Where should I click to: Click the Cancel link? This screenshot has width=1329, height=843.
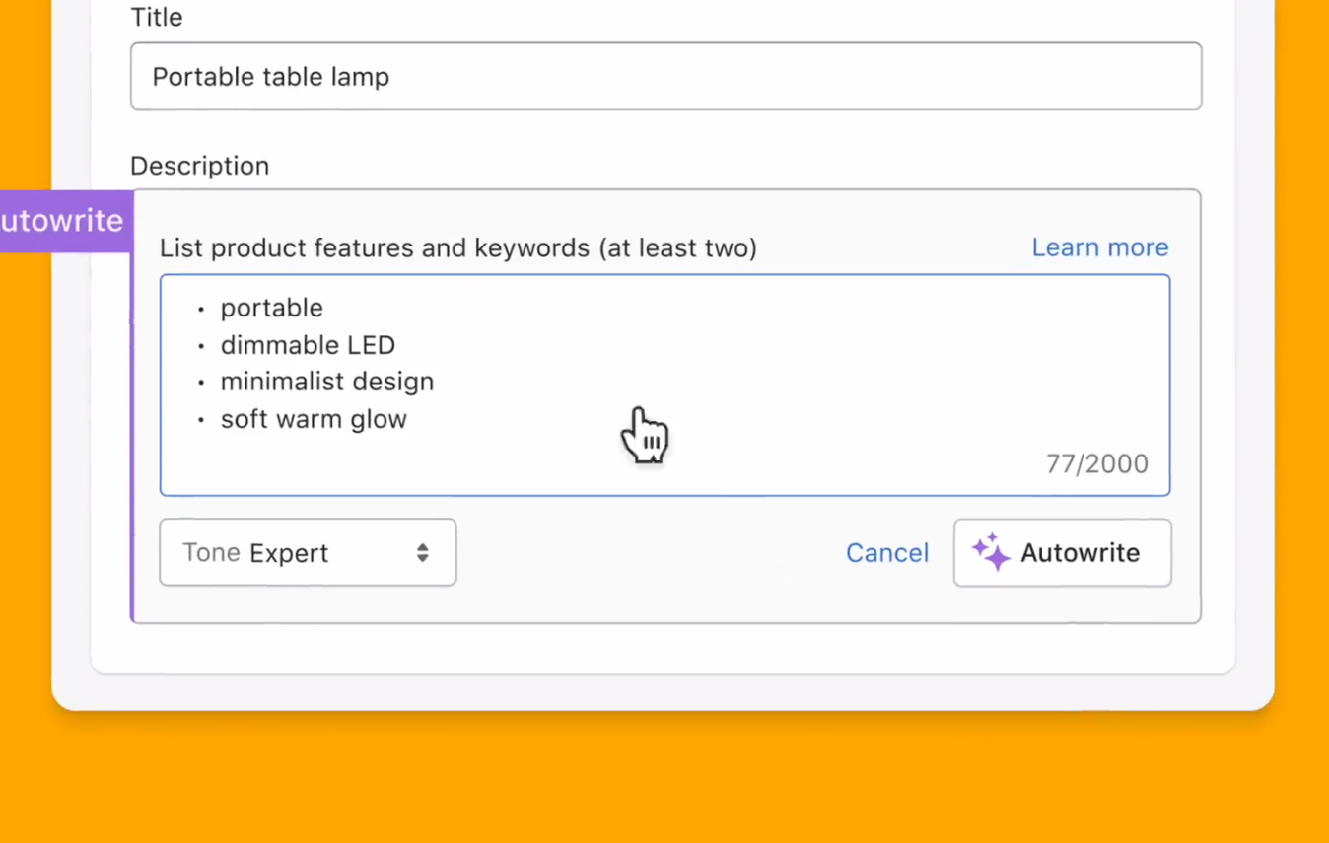[887, 553]
